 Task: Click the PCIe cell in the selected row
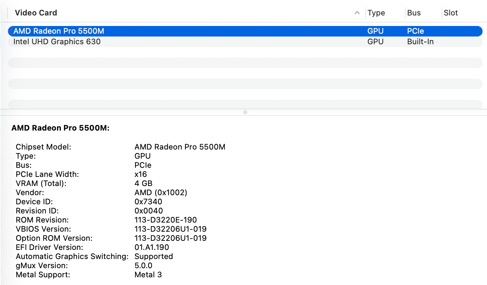point(415,31)
